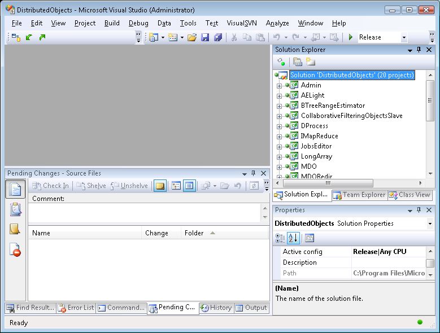Click Solution Explorer vertical scrollbar thumb
Viewport: 440px width, 333px height.
click(430, 100)
